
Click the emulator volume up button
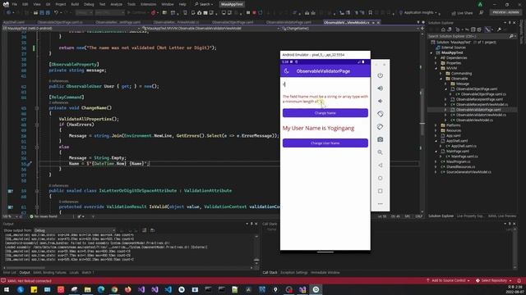tap(380, 88)
